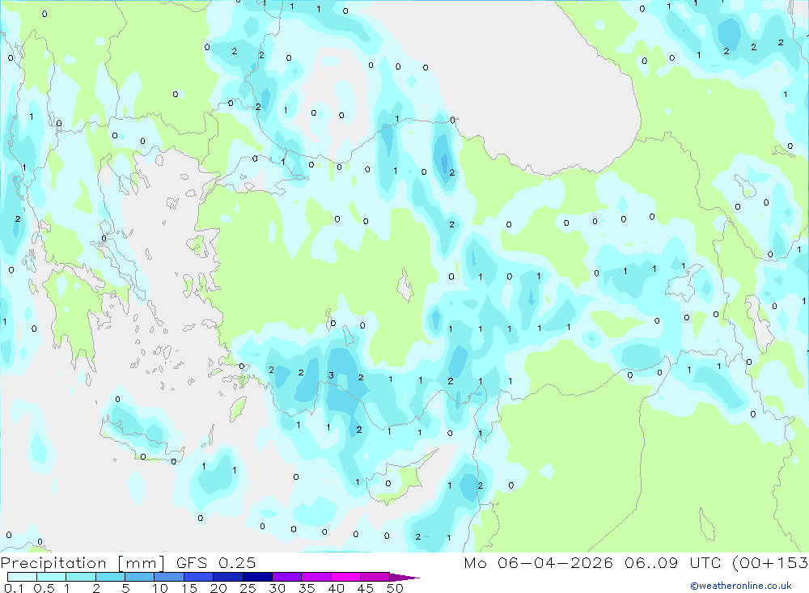This screenshot has height=593, width=809.
Task: Click the '50' legend scale label
Action: pos(395,588)
